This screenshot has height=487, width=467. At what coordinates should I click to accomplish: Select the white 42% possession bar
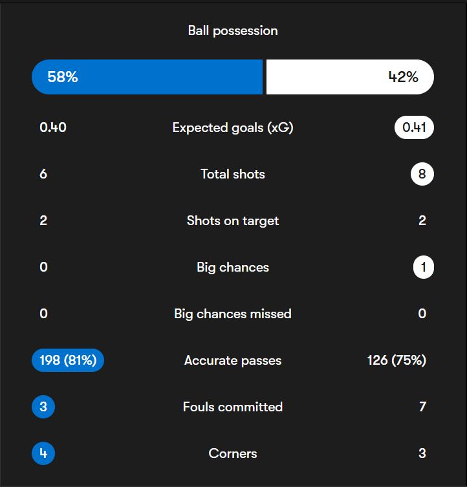pyautogui.click(x=349, y=77)
